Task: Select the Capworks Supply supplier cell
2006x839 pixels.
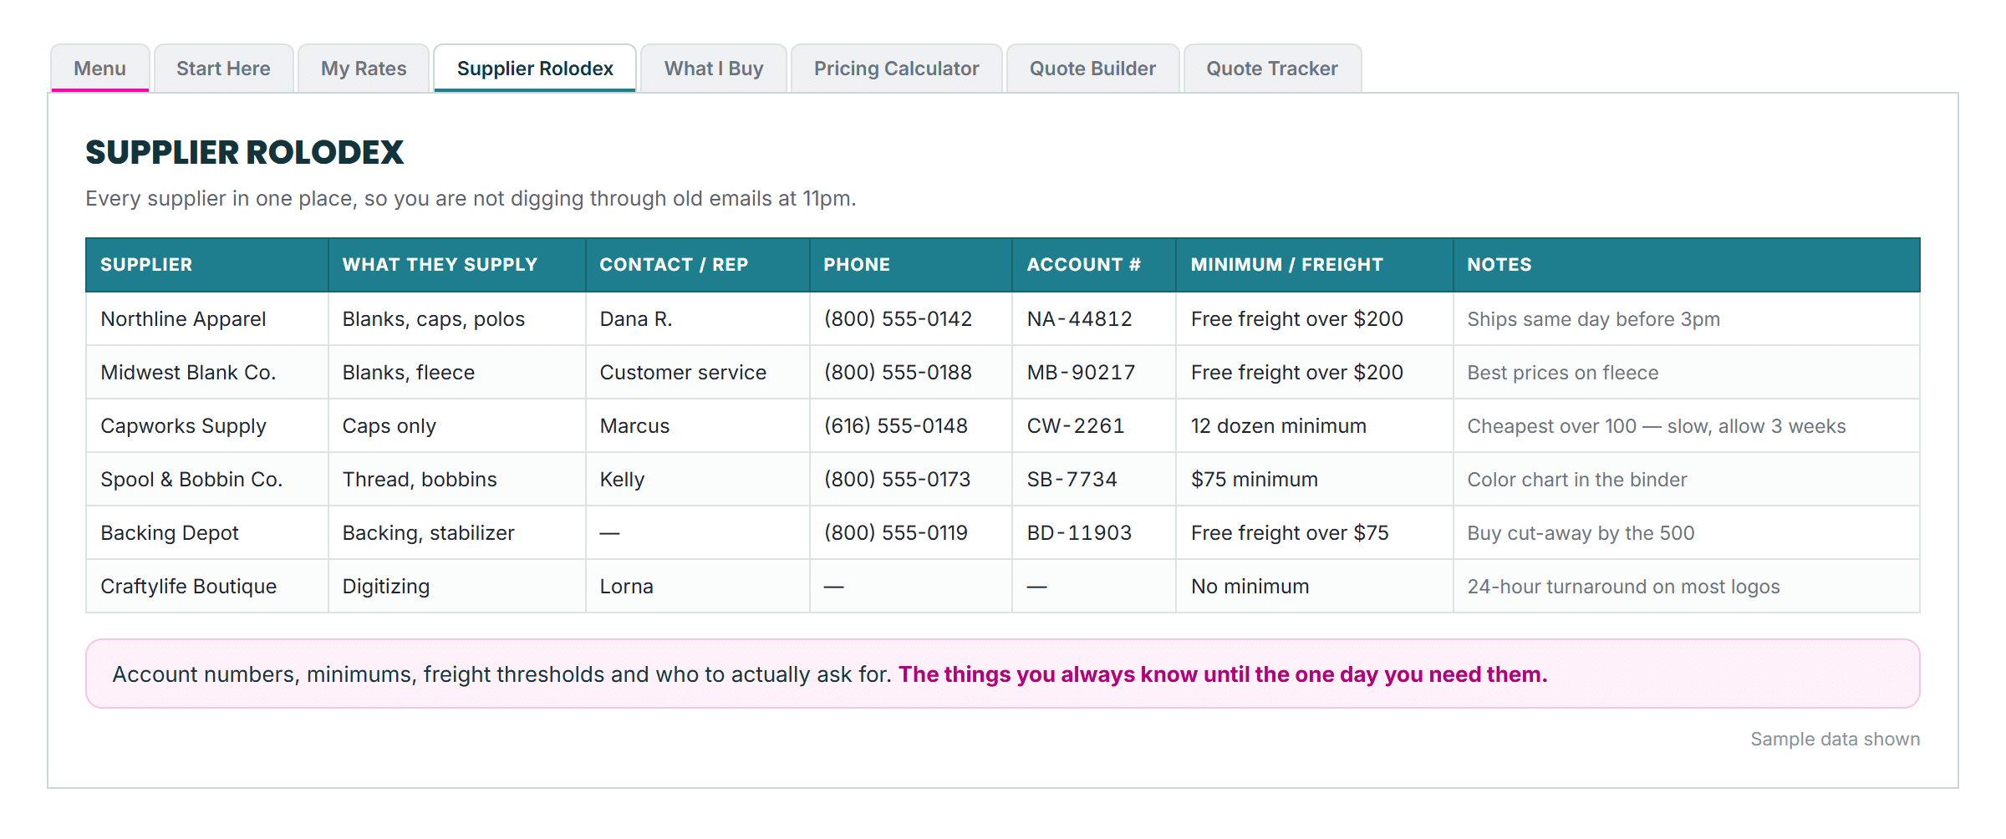Action: pyautogui.click(x=207, y=426)
